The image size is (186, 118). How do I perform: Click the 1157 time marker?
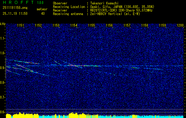(x=127, y=25)
